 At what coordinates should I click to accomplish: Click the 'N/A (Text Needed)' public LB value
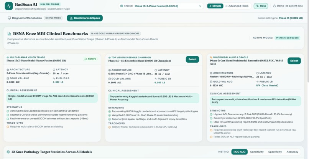pyautogui.click(x=267, y=86)
